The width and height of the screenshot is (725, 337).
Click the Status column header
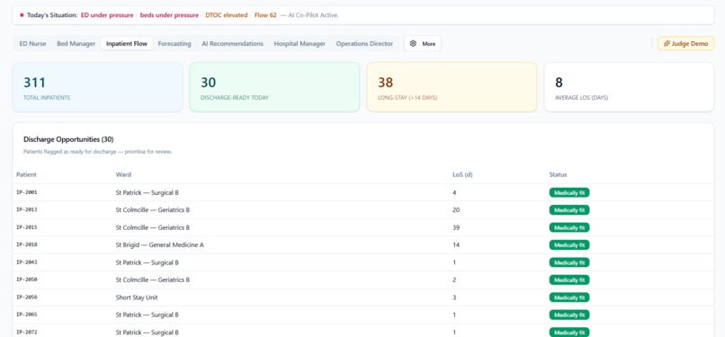(558, 174)
